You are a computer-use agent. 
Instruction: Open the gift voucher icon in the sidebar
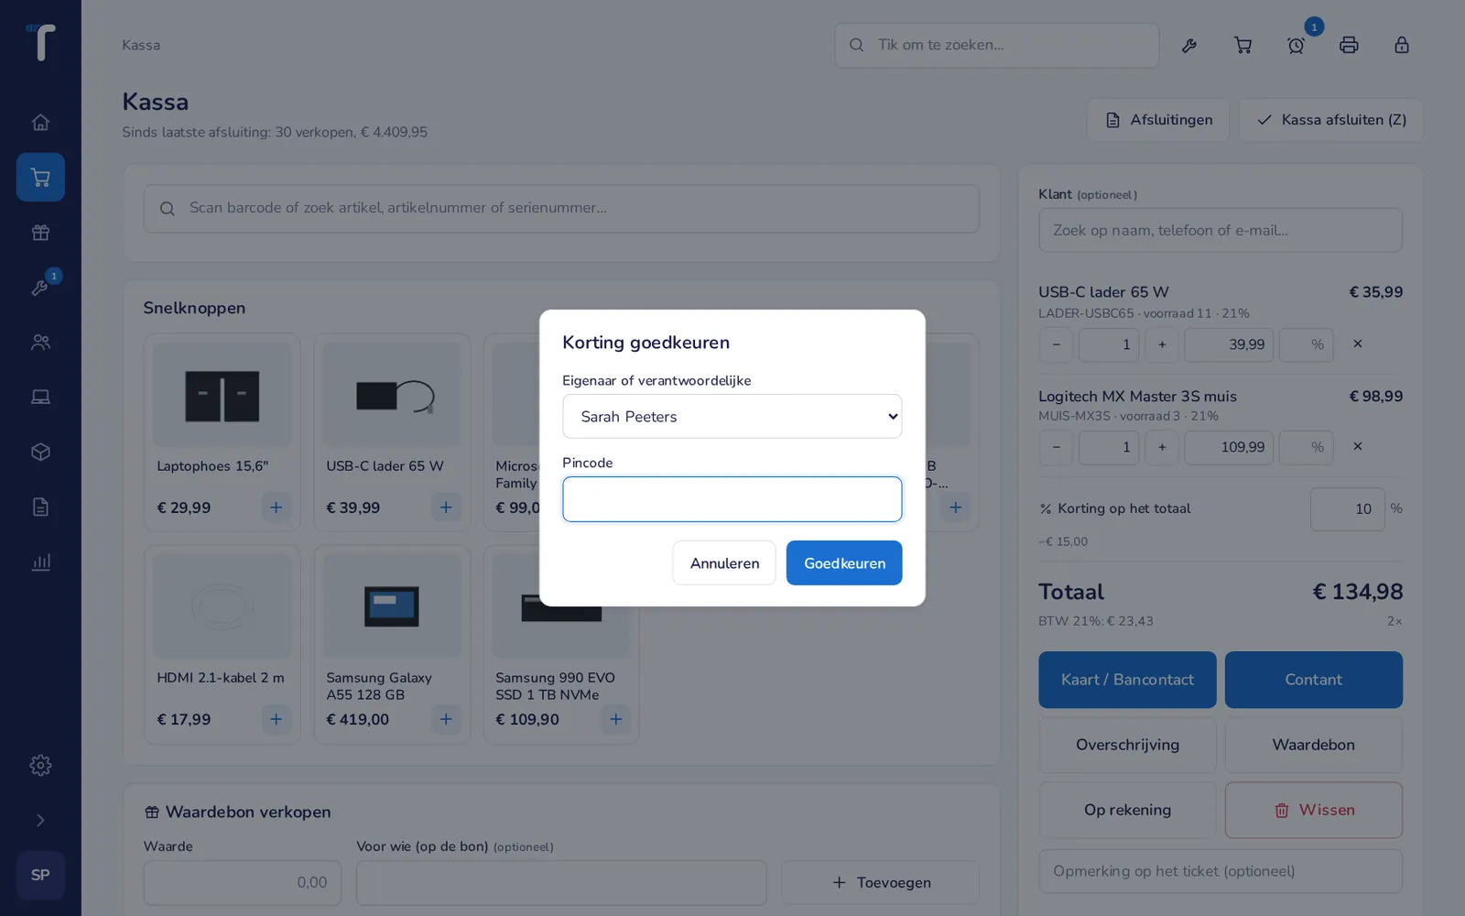(40, 232)
